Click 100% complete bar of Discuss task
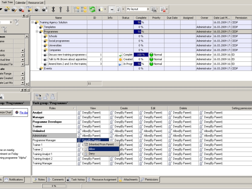Viewport: 252px width, 189px height. click(141, 54)
